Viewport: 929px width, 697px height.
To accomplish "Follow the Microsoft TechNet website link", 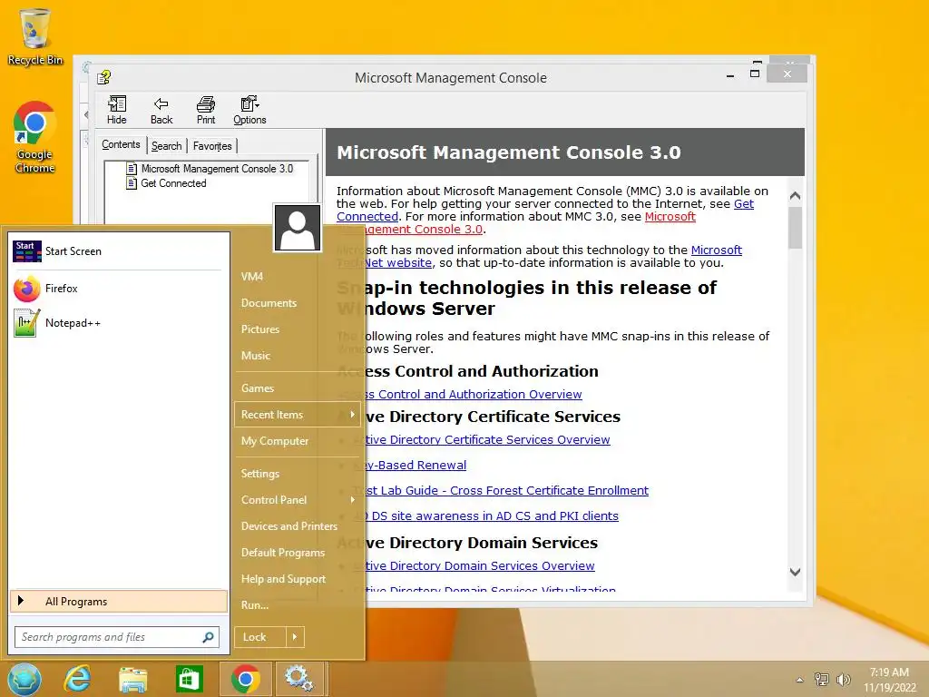I will coord(717,250).
